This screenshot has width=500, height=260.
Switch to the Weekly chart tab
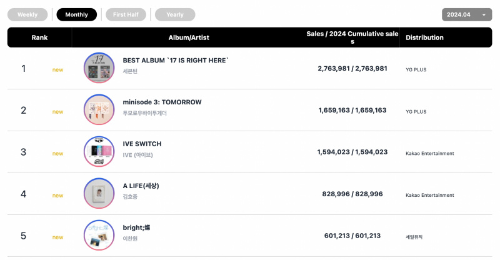(27, 14)
